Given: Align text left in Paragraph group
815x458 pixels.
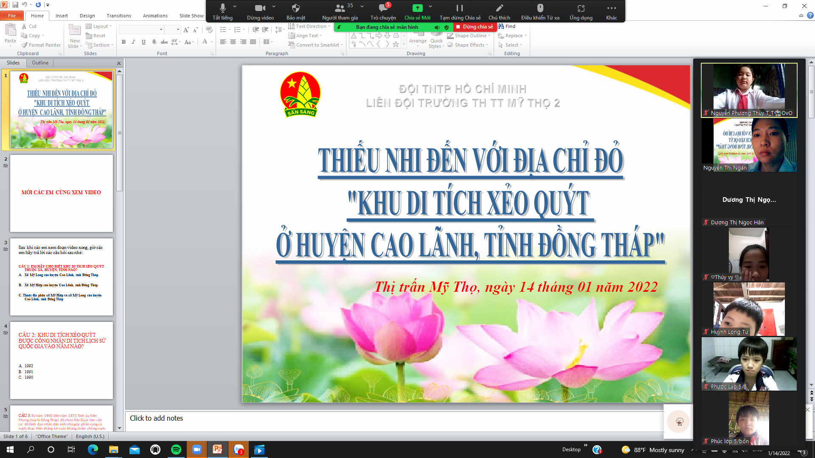Looking at the screenshot, I should coord(223,42).
